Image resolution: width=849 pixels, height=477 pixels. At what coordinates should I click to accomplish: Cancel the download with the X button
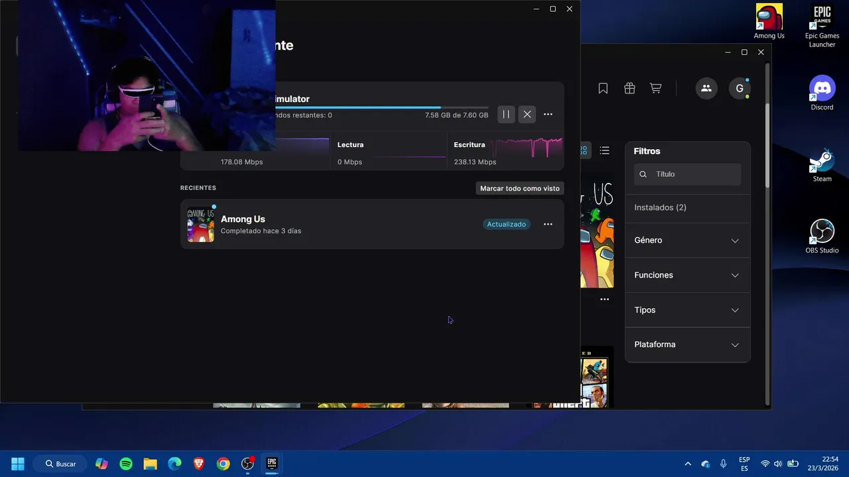[527, 115]
